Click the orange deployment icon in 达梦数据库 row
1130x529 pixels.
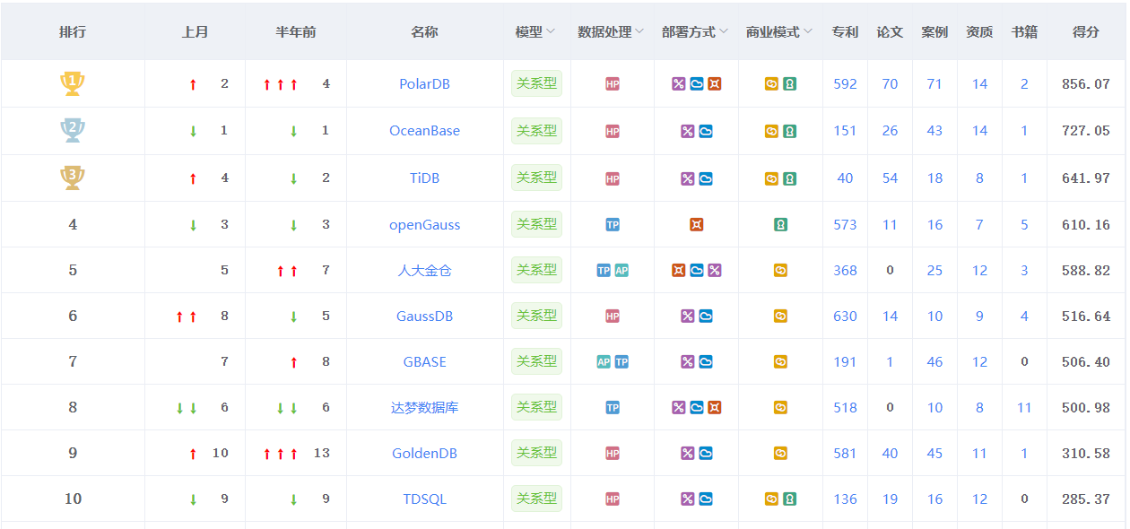[715, 408]
